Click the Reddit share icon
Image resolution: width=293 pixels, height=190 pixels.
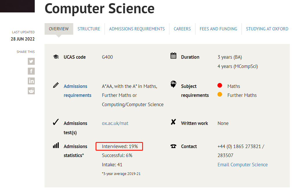pos(31,91)
